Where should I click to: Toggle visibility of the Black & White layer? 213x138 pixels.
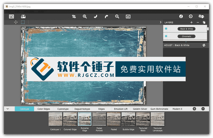tap(166, 29)
